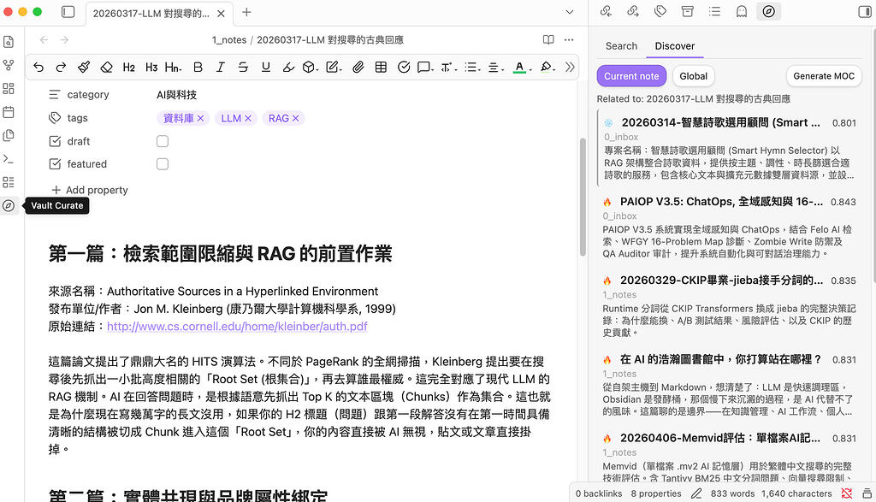Select the Current note filter
Screen dimensions: 876x502
pyautogui.click(x=631, y=76)
